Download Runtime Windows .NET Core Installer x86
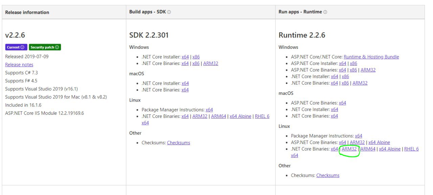The height and width of the screenshot is (195, 433). coord(345,77)
